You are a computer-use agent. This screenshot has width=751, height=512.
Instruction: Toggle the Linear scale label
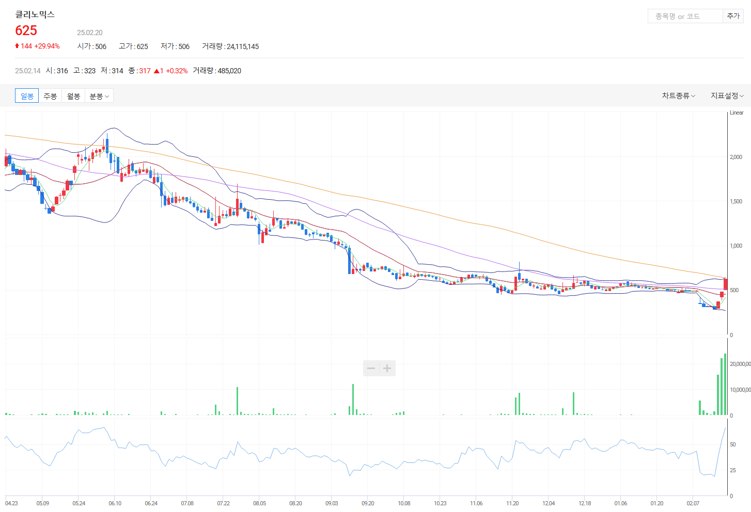(x=737, y=113)
